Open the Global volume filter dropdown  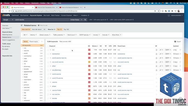[x=45, y=35]
